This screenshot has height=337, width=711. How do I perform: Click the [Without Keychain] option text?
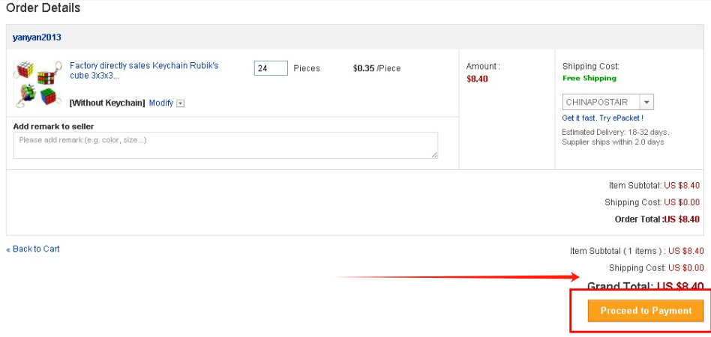point(107,103)
